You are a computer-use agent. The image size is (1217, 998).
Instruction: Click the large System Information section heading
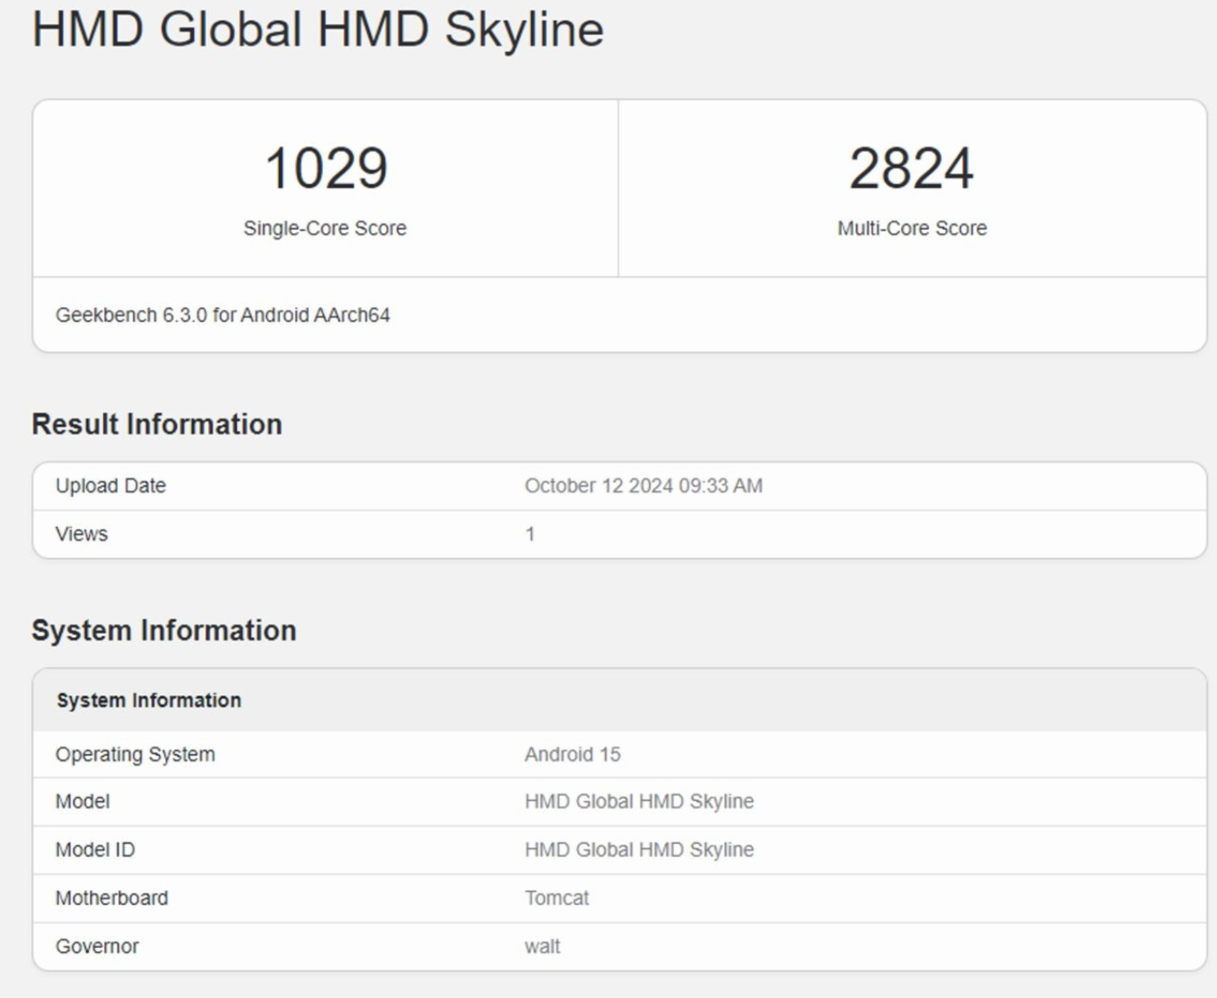pos(164,630)
